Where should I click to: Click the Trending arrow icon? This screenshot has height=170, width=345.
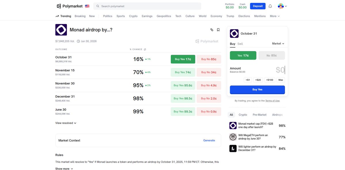[x=57, y=16]
